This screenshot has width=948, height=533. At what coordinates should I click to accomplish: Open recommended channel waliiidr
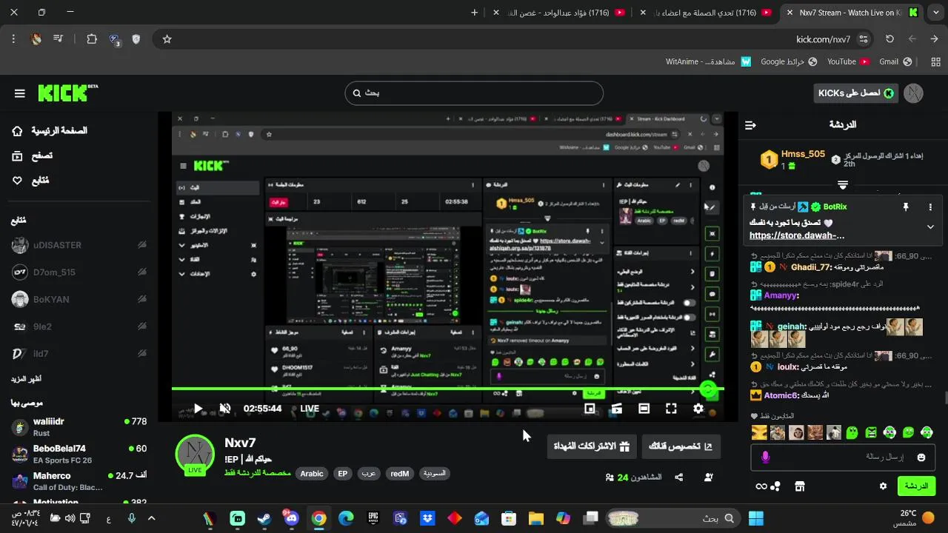[x=79, y=427]
